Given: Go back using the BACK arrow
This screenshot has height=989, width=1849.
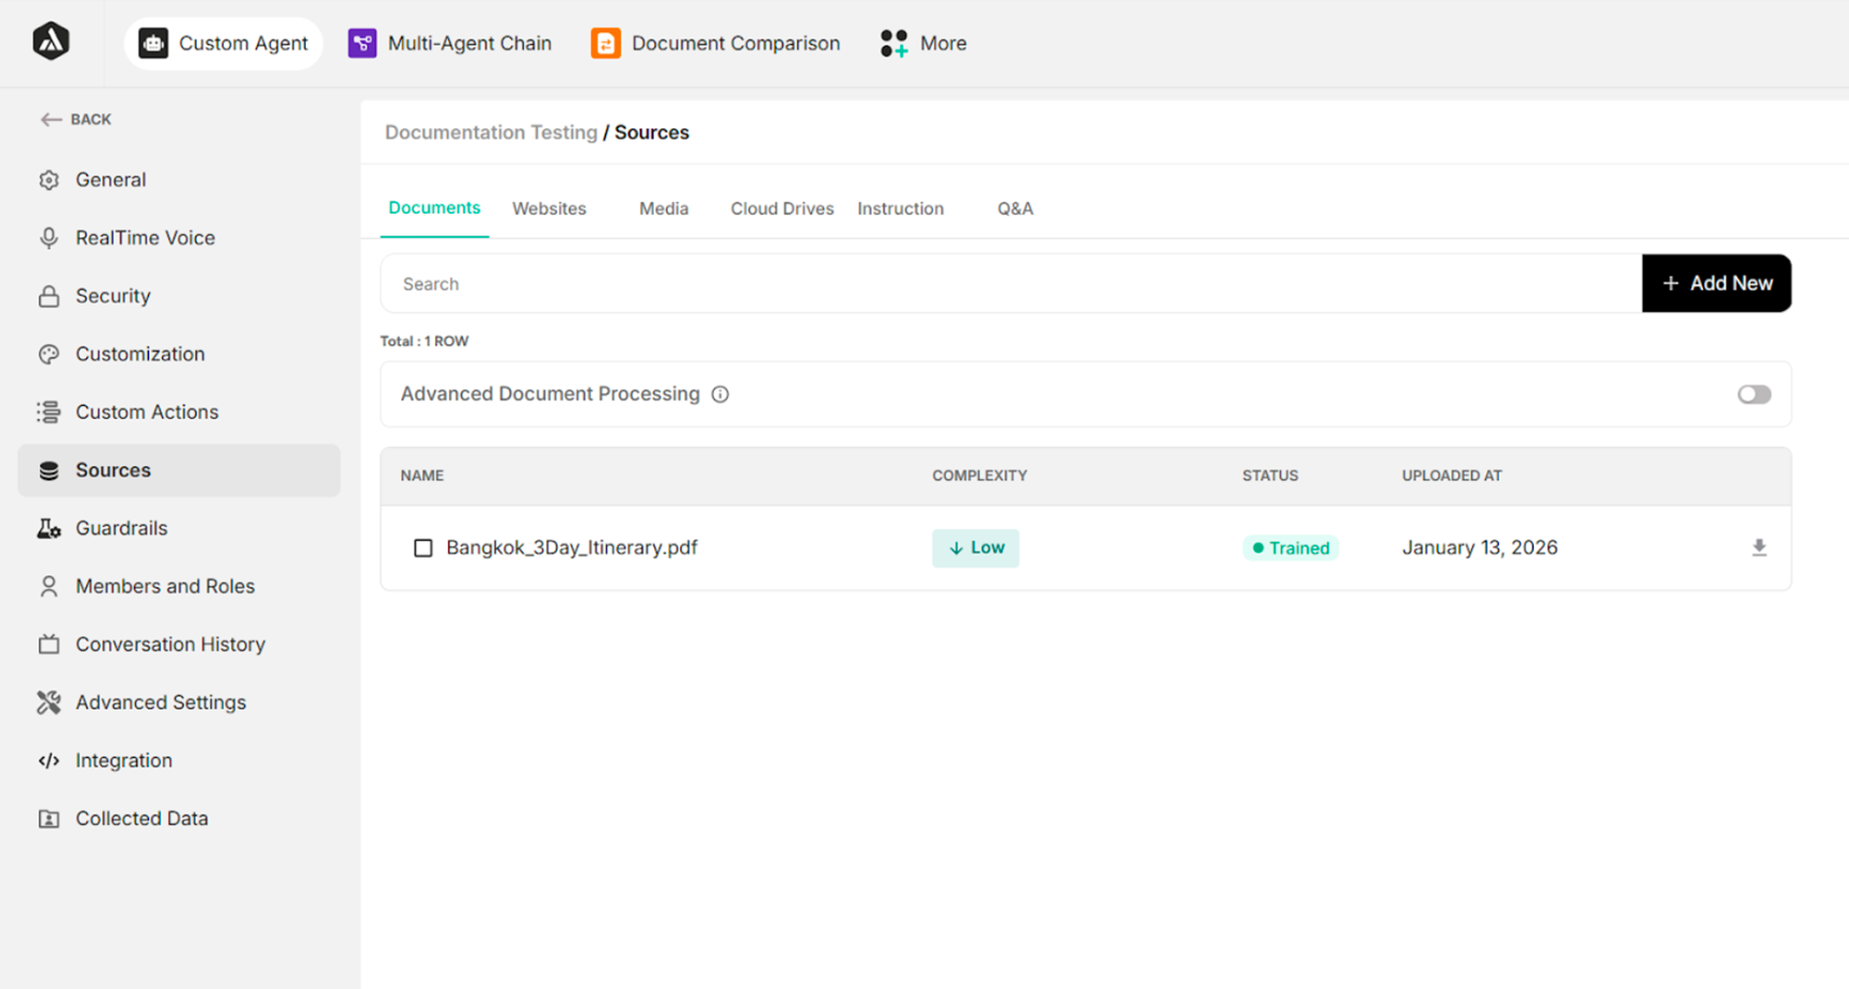Looking at the screenshot, I should (76, 119).
